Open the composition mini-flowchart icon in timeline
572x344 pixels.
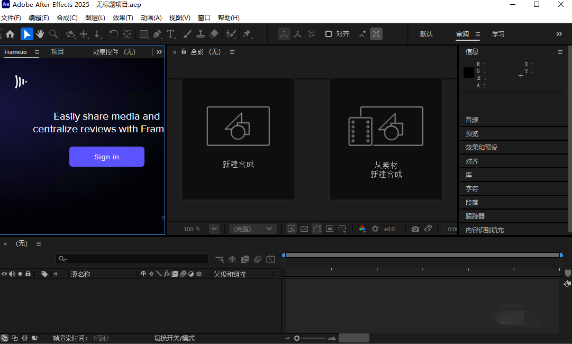219,259
